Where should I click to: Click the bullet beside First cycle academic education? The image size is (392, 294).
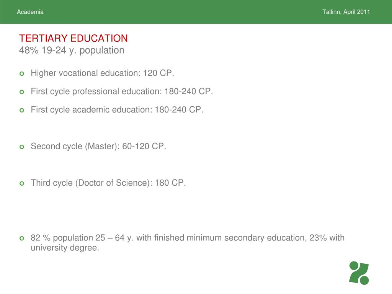22,110
